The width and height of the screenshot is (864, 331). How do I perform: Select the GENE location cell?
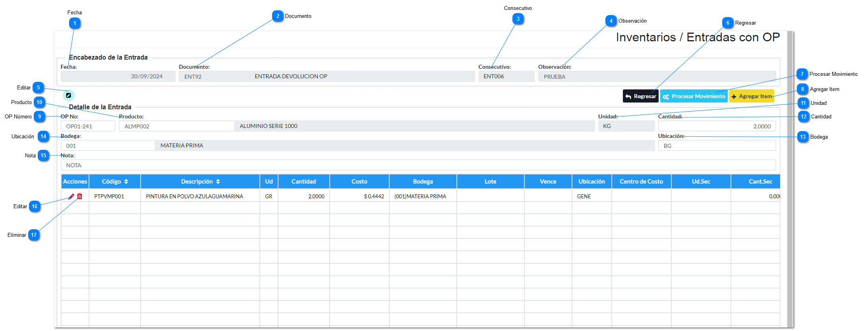[x=592, y=196]
